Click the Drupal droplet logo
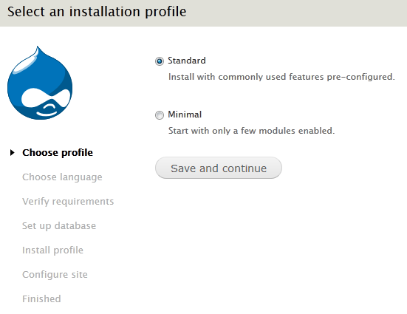This screenshot has height=314, width=407. (40, 83)
